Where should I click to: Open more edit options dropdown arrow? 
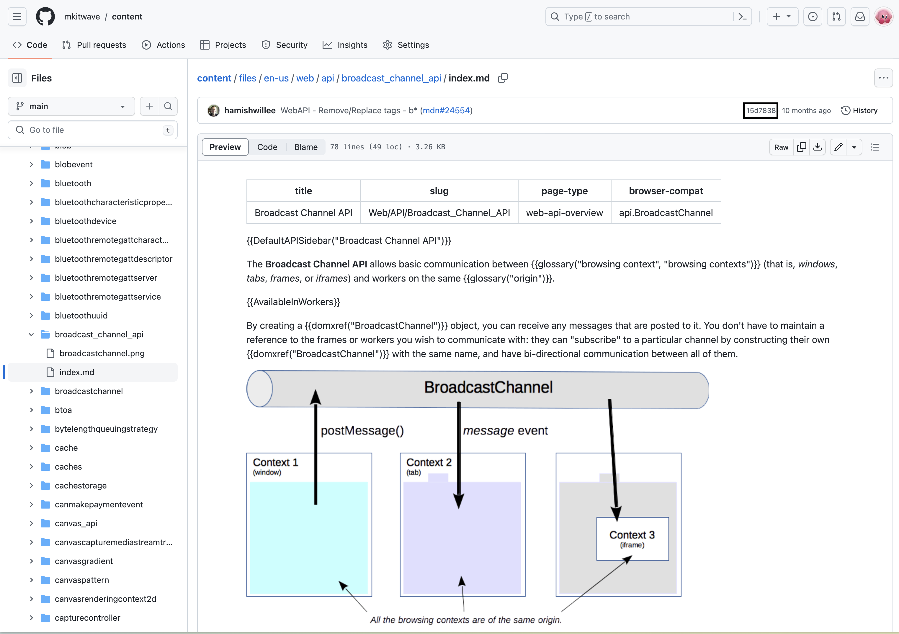pos(854,147)
